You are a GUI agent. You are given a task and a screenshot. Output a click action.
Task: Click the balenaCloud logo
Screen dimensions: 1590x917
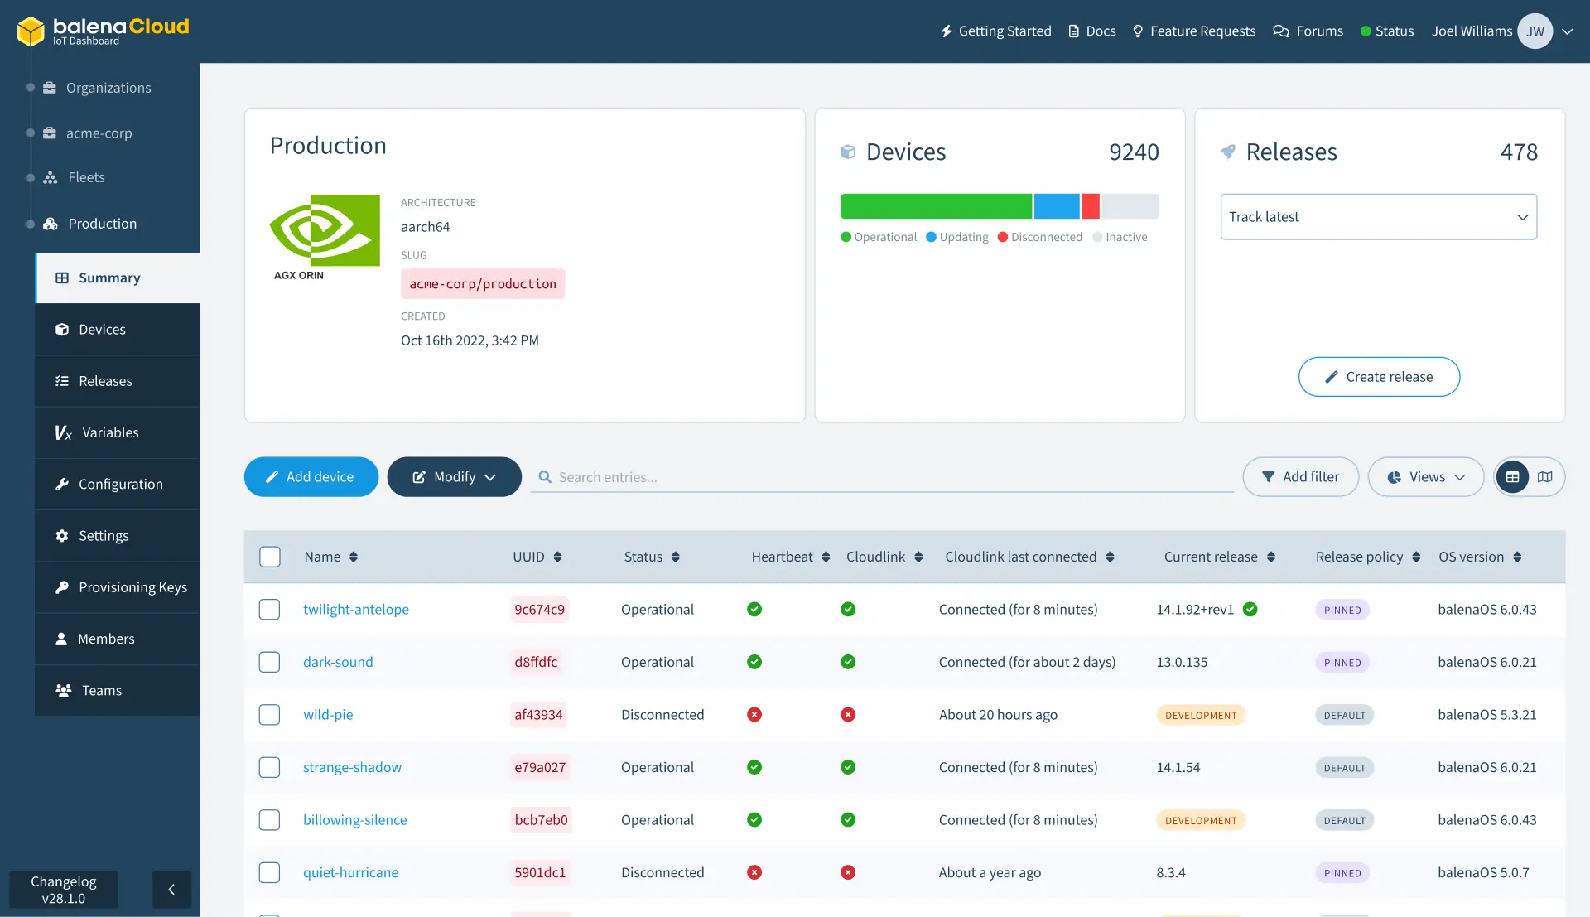[x=103, y=31]
